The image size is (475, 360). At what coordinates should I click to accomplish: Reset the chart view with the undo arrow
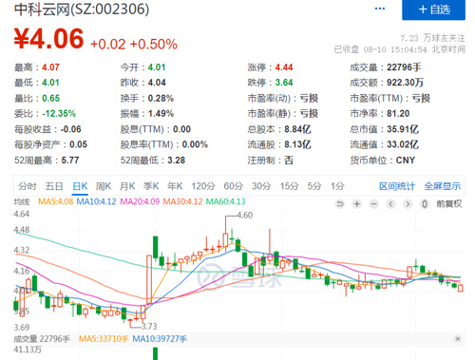pyautogui.click(x=340, y=204)
